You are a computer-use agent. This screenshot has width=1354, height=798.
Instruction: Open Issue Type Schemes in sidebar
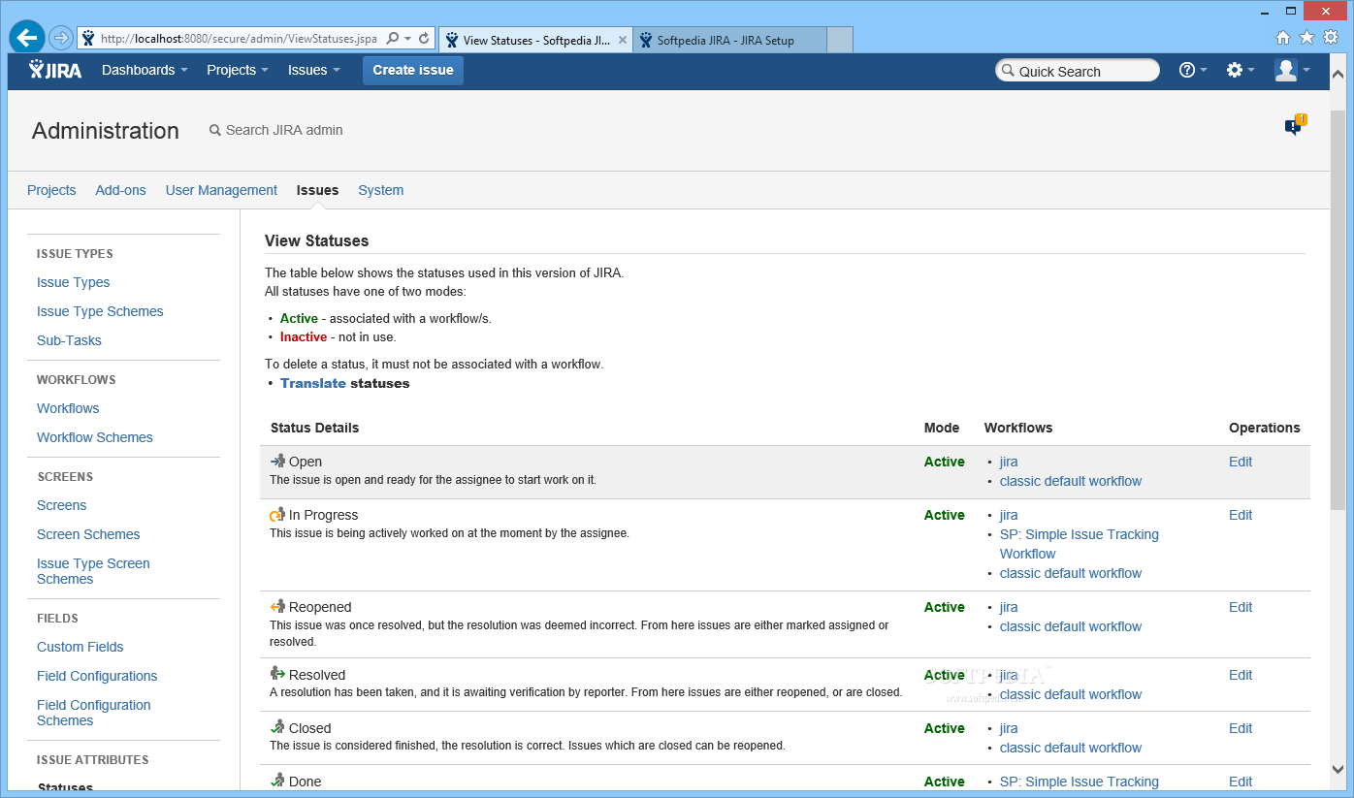(x=100, y=311)
